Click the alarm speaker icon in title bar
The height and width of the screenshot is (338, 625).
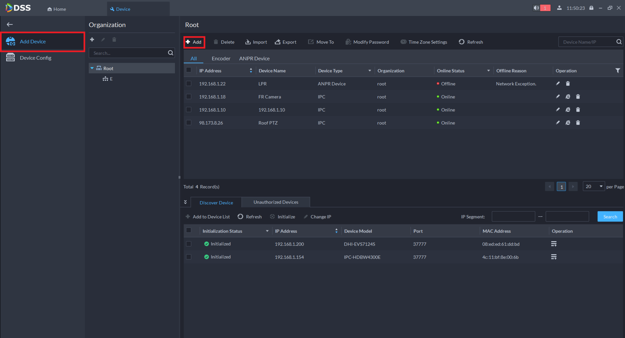(x=536, y=8)
